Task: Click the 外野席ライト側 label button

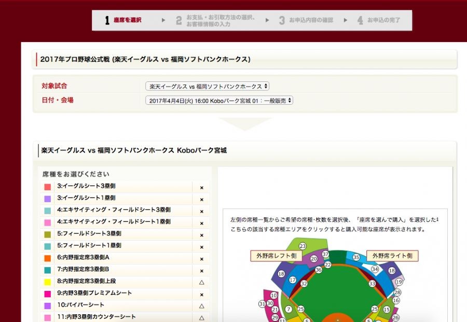Action: point(392,256)
